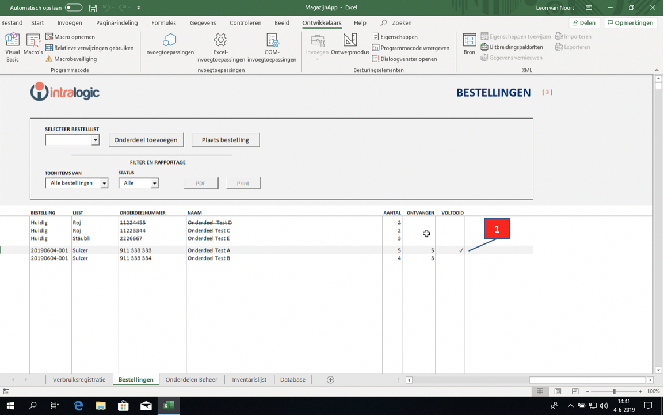Click the save icon in title bar

coord(93,8)
